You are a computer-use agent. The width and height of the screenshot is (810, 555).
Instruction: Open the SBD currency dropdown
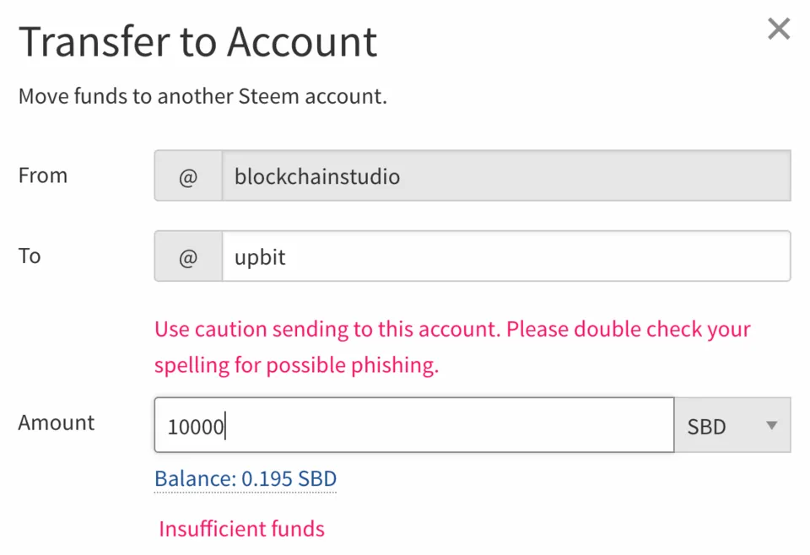[x=732, y=425]
